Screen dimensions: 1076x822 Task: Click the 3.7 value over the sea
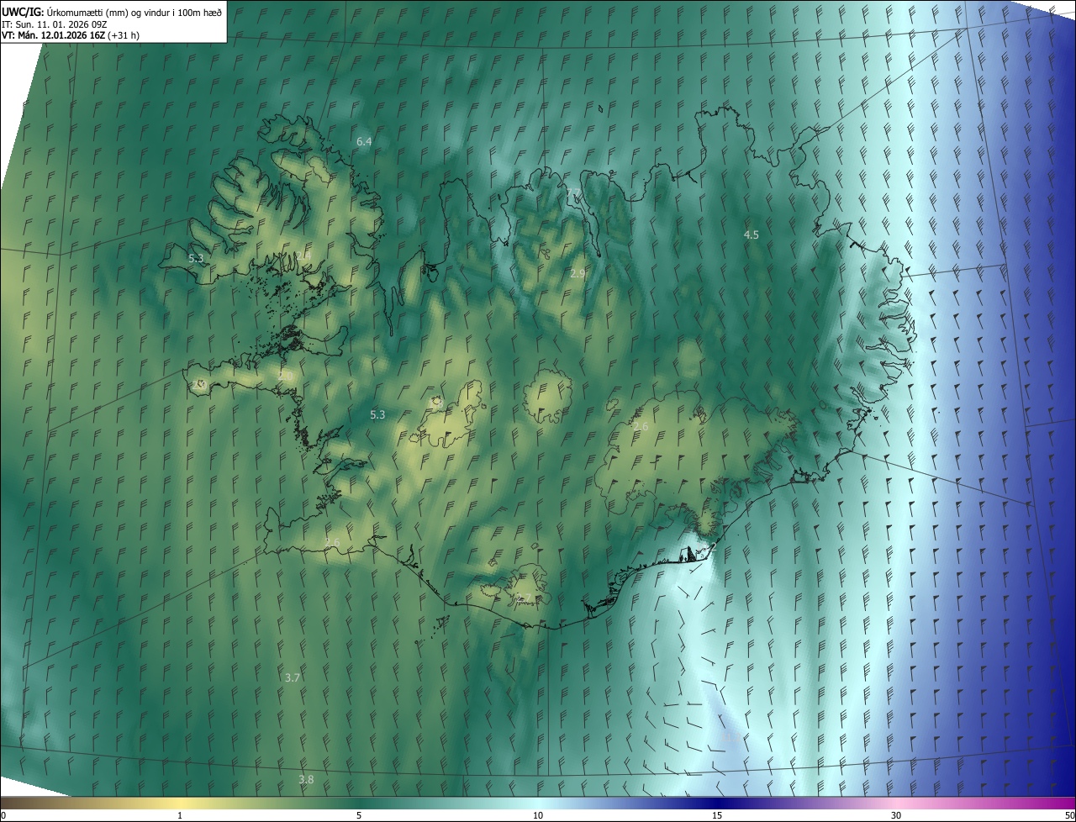tap(293, 677)
